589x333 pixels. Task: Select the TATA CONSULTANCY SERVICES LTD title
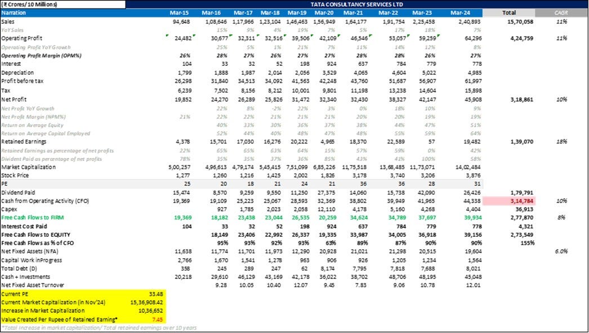357,4
